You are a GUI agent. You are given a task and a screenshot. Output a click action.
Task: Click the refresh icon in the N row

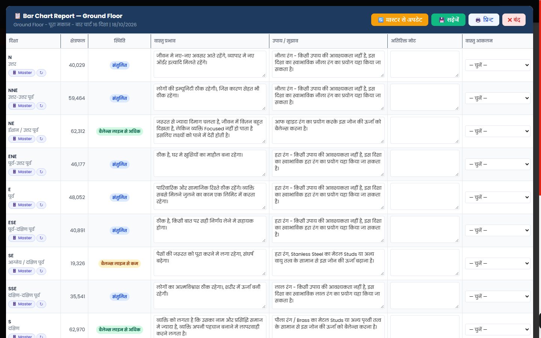(41, 73)
